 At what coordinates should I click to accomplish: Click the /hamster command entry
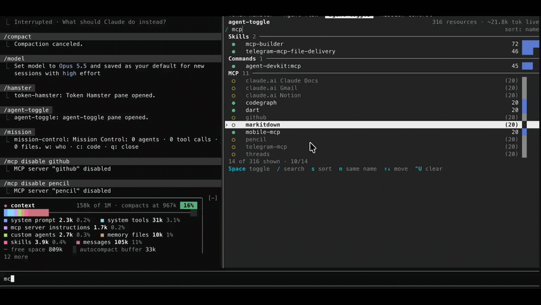(x=18, y=88)
